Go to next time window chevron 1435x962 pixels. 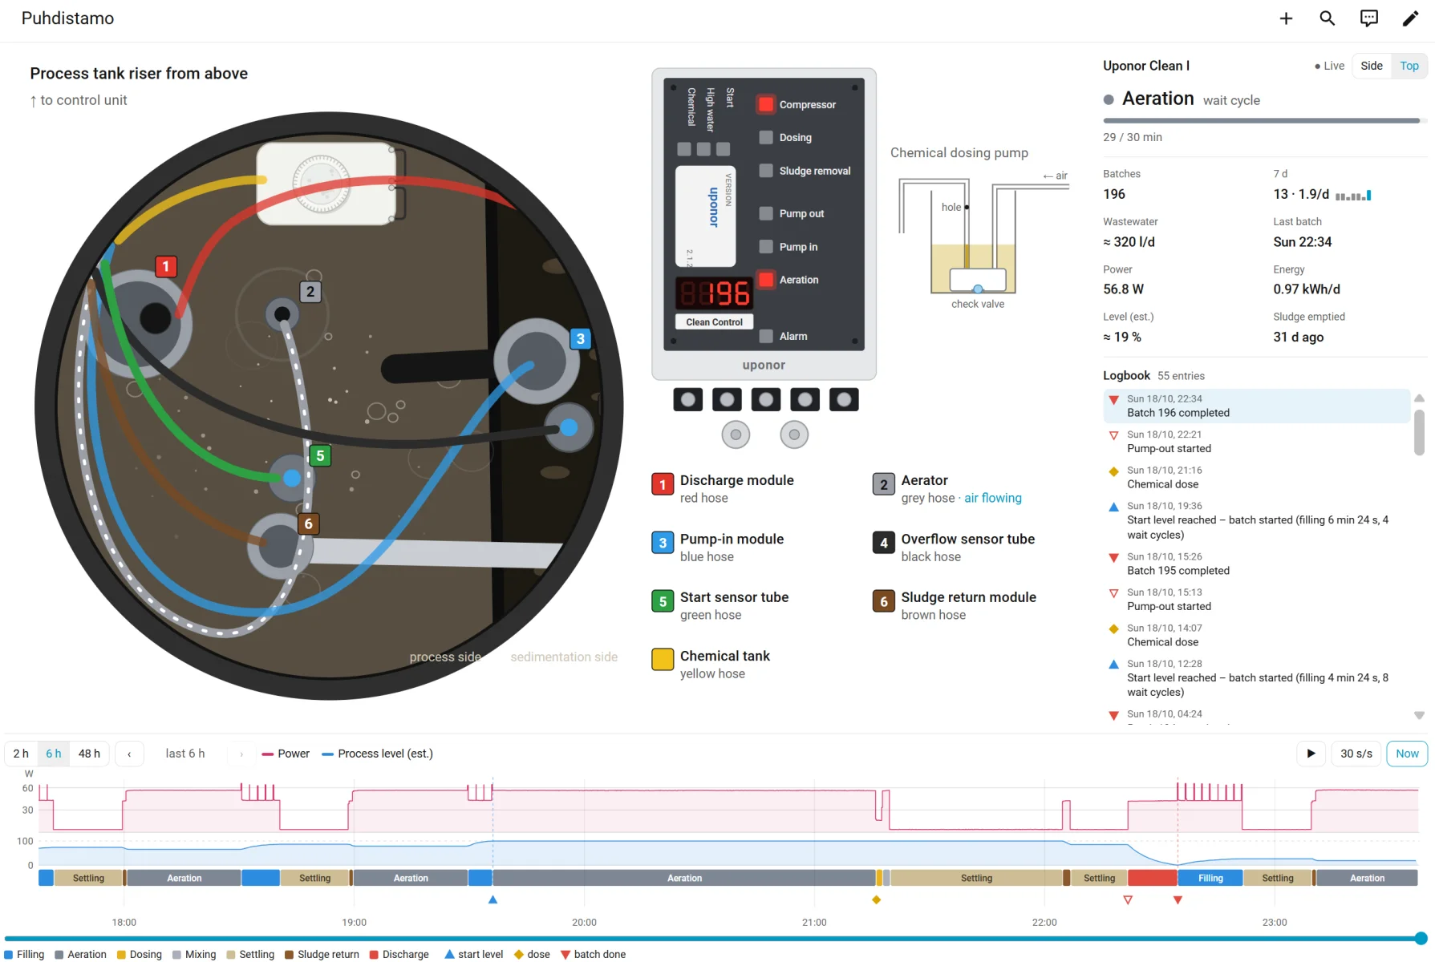pyautogui.click(x=241, y=754)
